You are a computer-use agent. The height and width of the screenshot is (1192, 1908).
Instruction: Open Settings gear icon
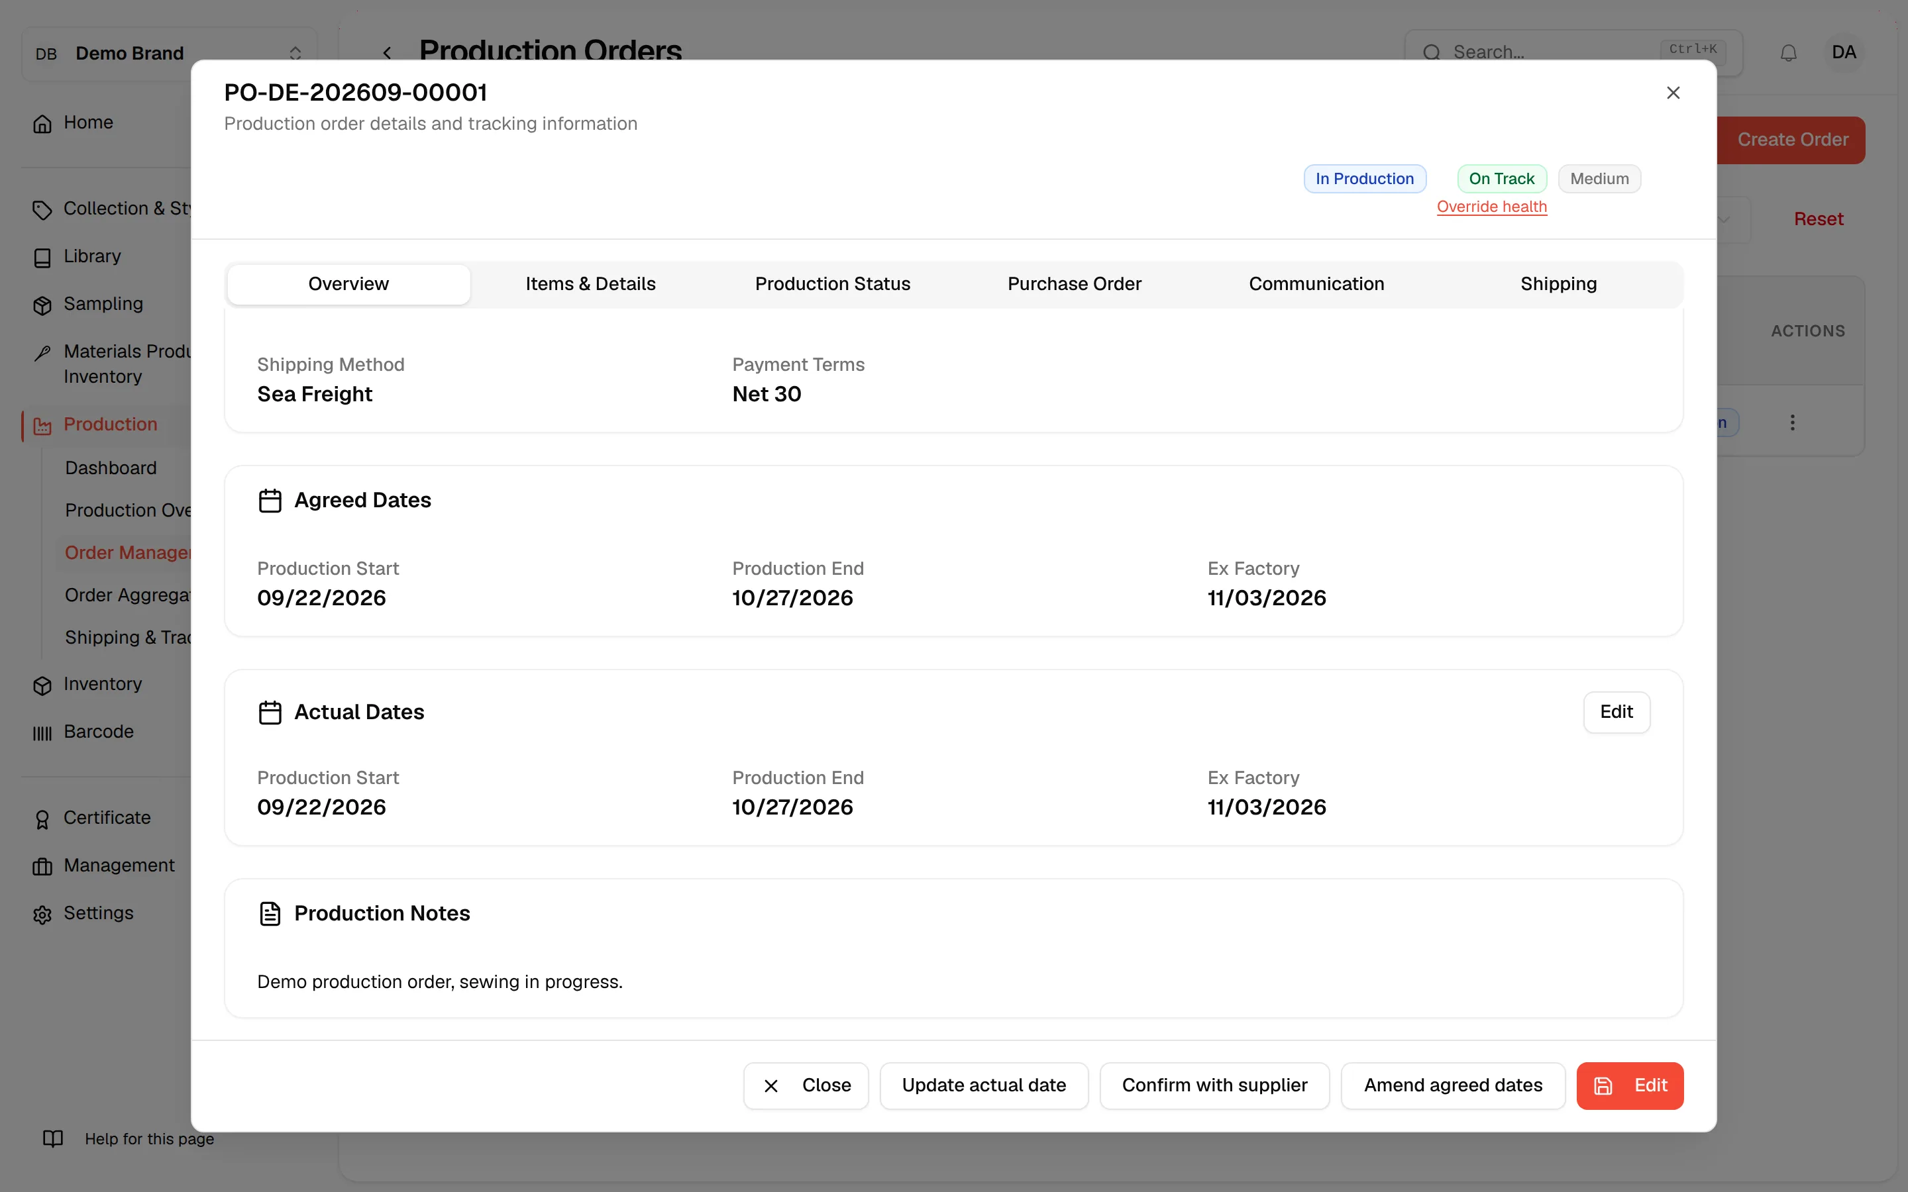coord(42,915)
